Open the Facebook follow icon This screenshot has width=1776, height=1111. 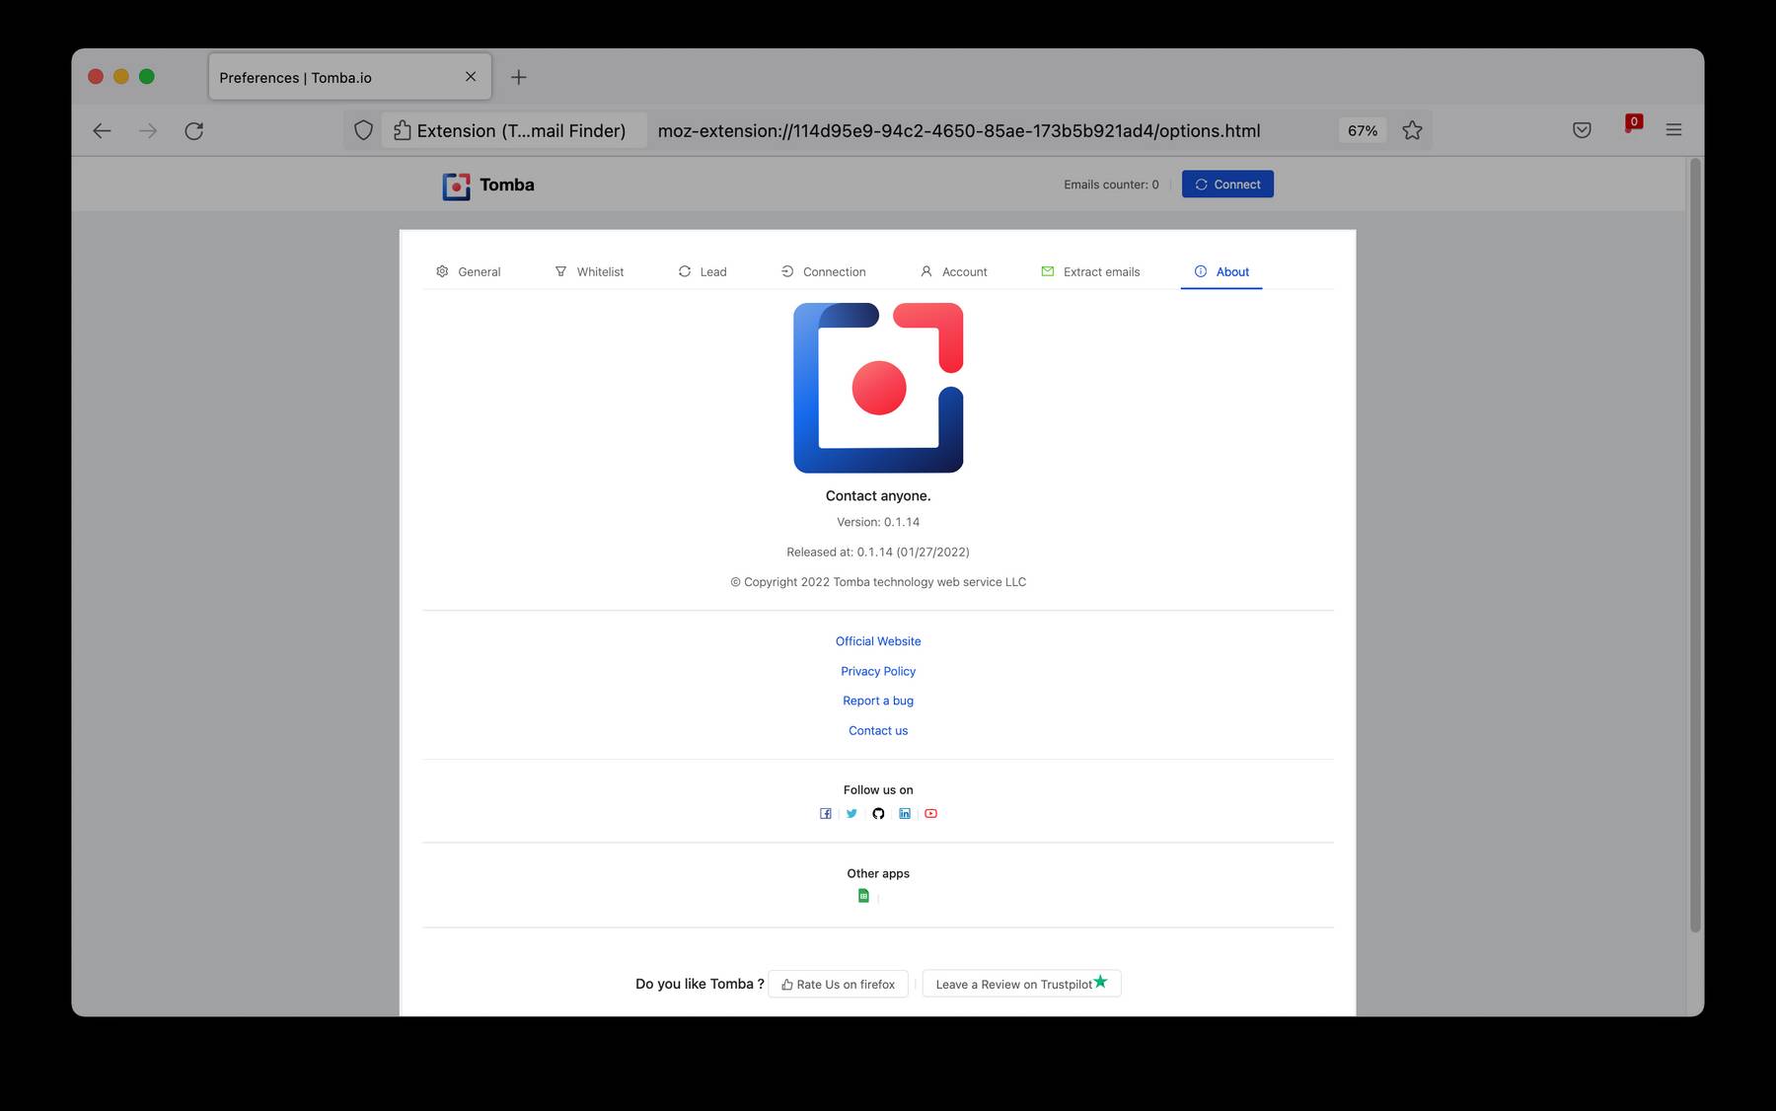(x=826, y=814)
